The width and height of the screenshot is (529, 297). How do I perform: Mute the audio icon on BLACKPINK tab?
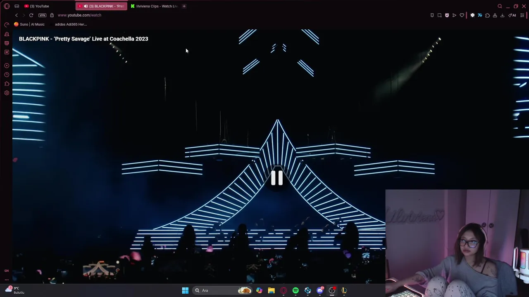[86, 6]
